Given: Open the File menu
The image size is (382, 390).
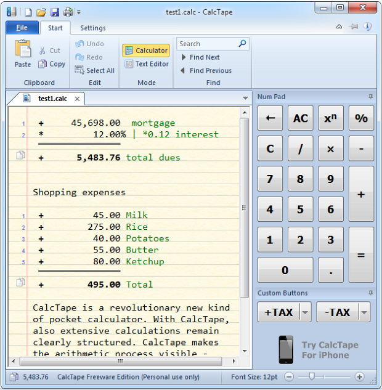Looking at the screenshot, I should (x=22, y=28).
